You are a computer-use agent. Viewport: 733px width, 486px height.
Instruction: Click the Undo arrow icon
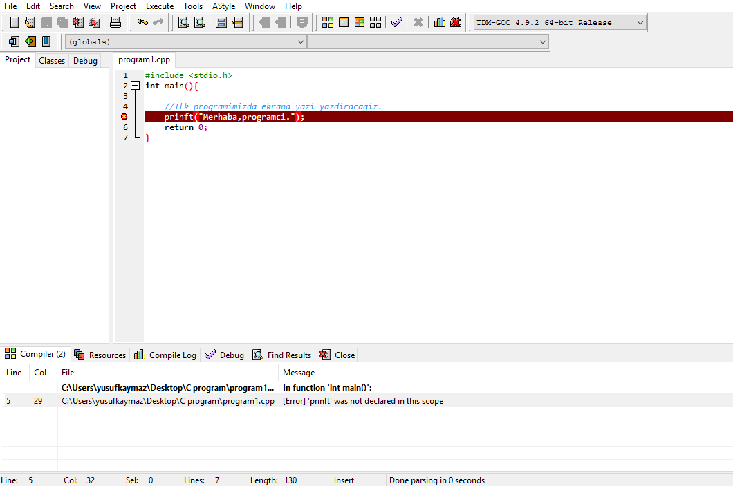[x=142, y=22]
